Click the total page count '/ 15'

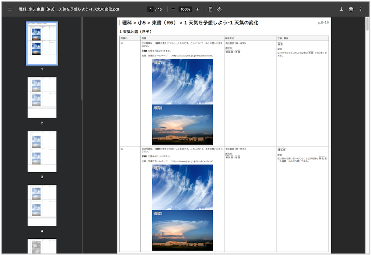(x=159, y=9)
